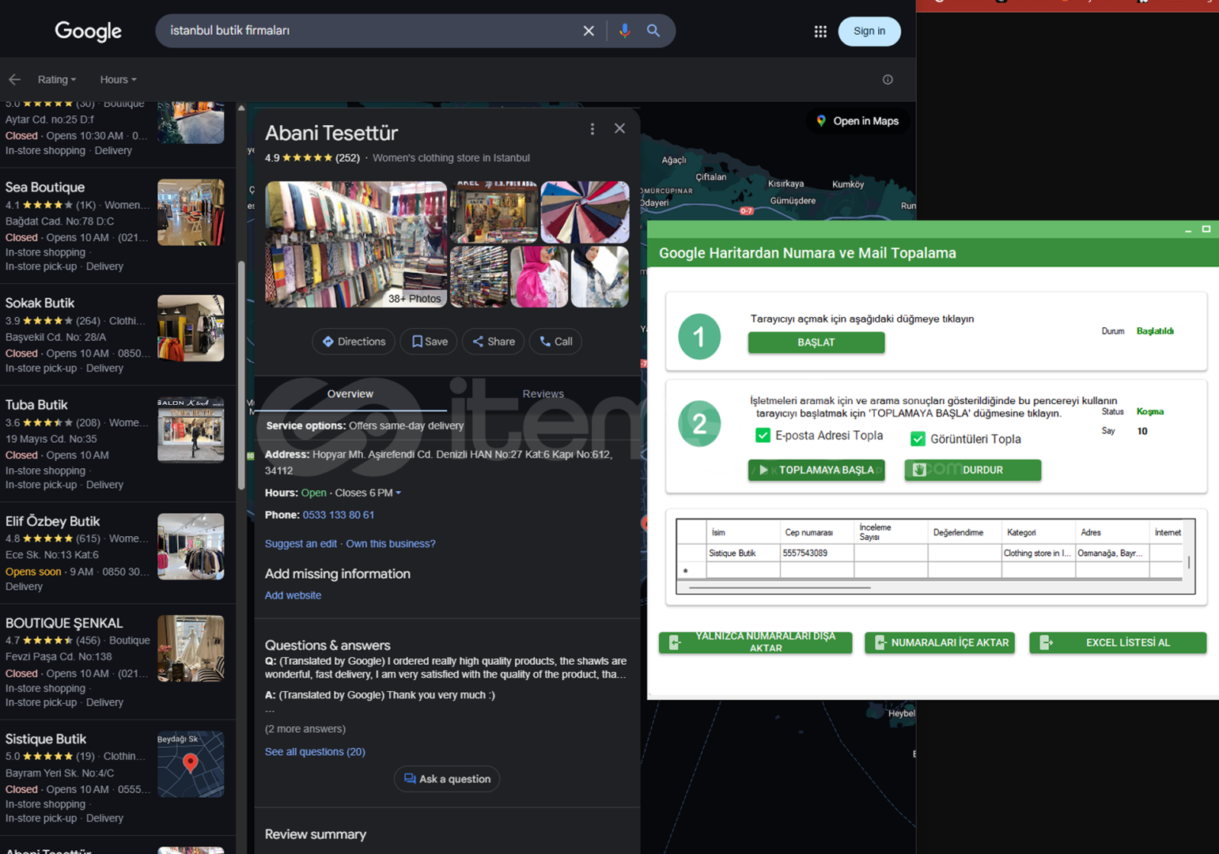Switch to the Overview tab

(350, 394)
